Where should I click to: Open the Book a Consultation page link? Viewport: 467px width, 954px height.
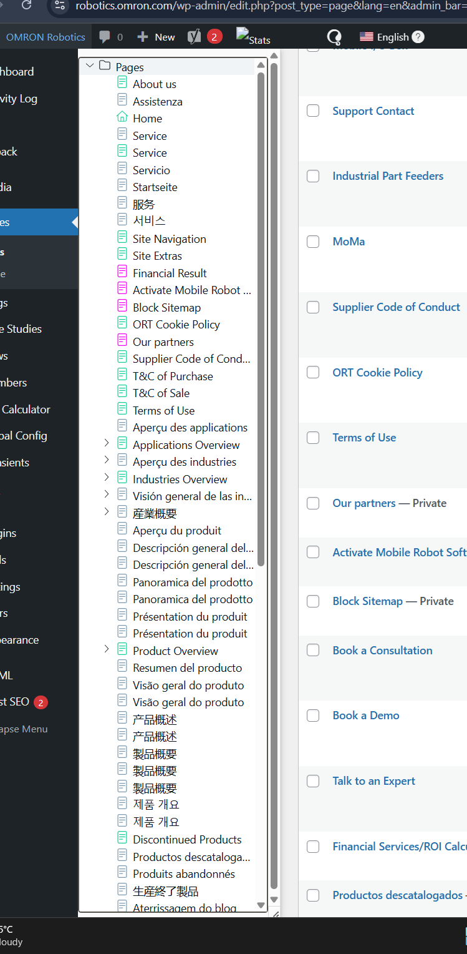coord(382,651)
